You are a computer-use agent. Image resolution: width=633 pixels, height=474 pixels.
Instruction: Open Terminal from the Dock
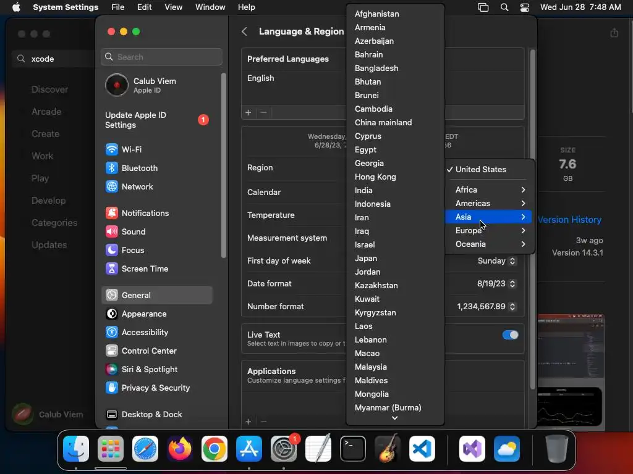tap(353, 449)
